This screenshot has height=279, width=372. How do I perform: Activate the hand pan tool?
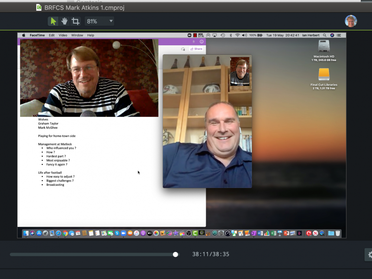click(x=64, y=21)
